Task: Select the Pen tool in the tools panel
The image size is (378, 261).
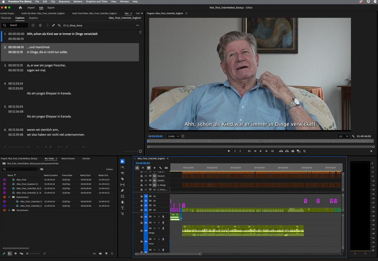Action: [122, 191]
